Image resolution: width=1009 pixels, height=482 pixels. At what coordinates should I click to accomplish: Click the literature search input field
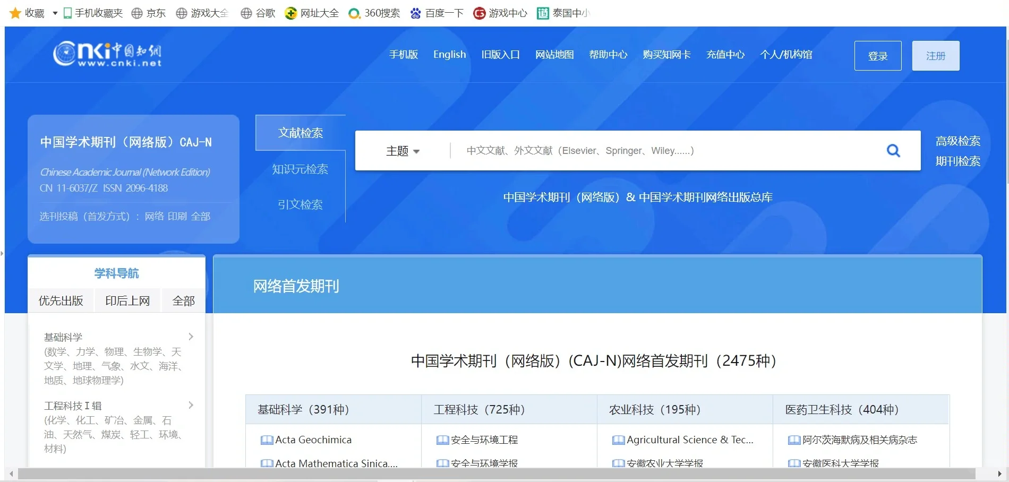pos(637,151)
